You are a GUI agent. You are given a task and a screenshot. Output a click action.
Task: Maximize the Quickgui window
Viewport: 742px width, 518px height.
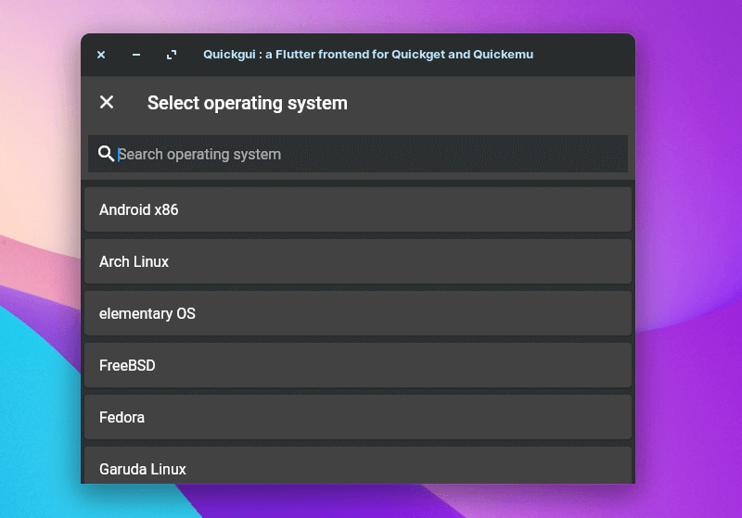(172, 56)
